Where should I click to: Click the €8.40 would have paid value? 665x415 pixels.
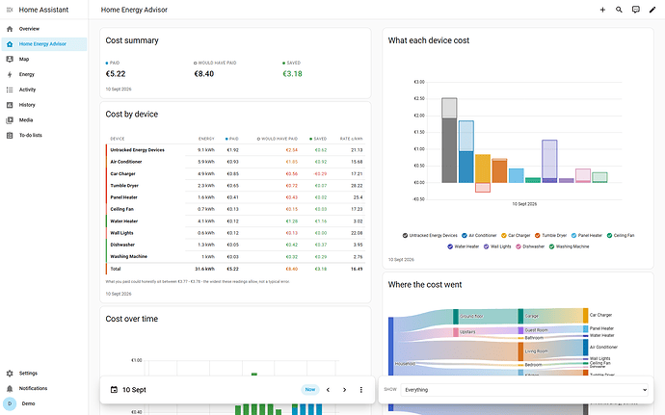[x=204, y=74]
